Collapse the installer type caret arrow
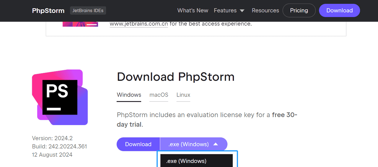Viewport: 378px width, 167px height. [x=216, y=144]
